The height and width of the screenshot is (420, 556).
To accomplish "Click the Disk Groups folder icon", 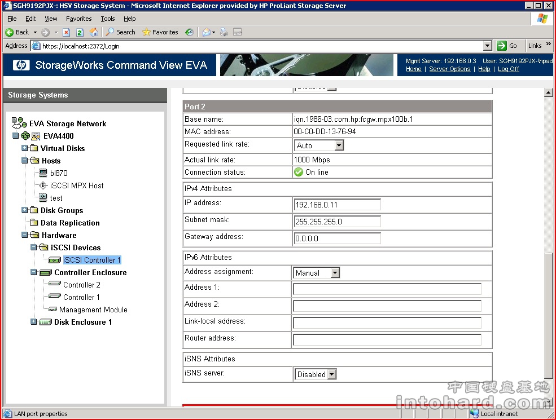I will click(x=34, y=210).
